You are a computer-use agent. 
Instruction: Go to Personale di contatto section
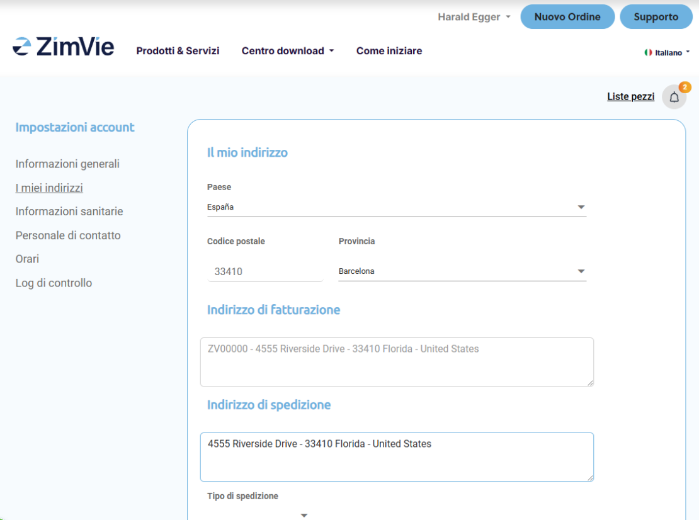pyautogui.click(x=68, y=235)
